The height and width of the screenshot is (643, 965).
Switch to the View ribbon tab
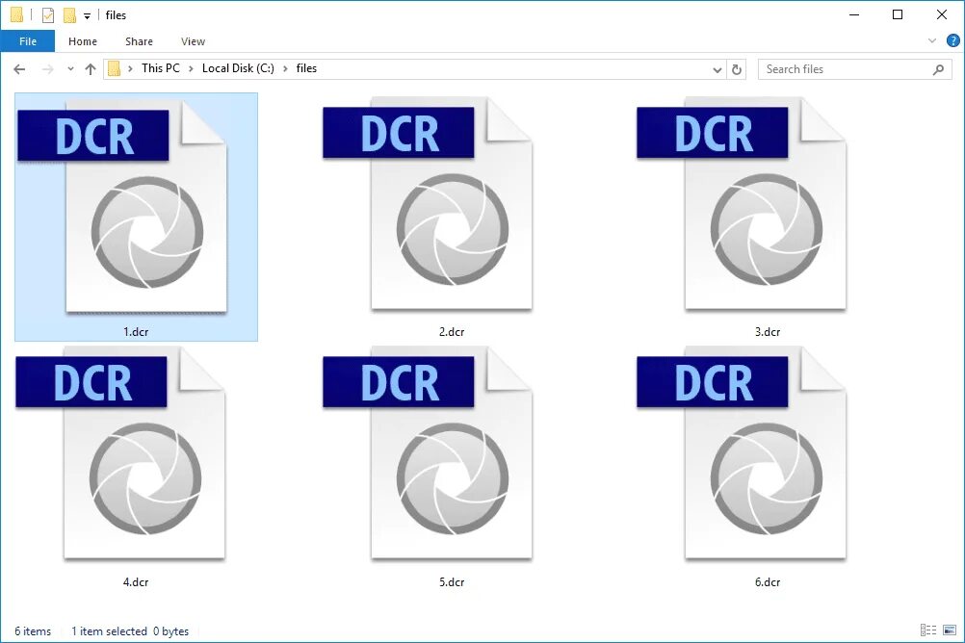tap(193, 41)
